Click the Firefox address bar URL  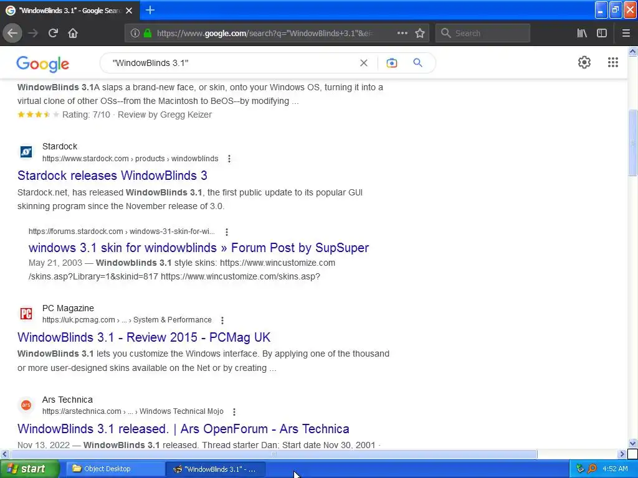pyautogui.click(x=264, y=34)
